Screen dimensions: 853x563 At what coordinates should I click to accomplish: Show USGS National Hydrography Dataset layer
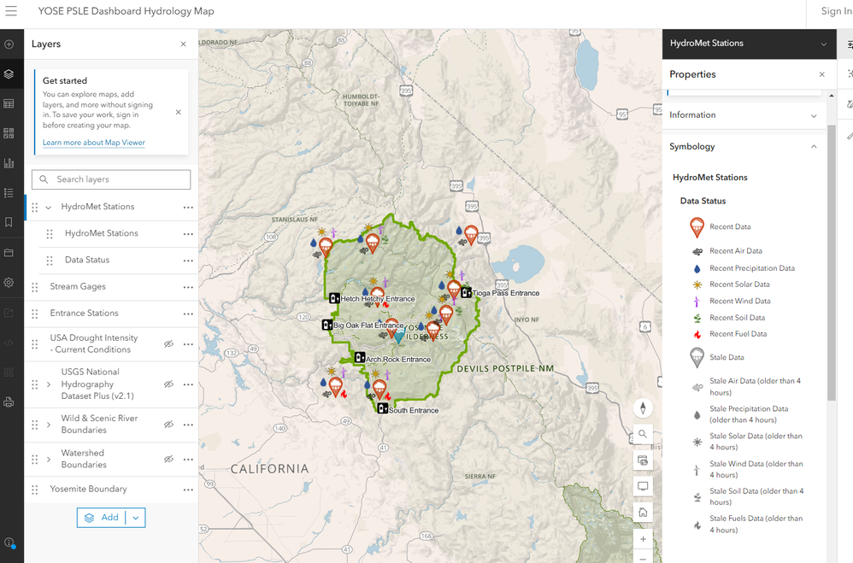pos(168,384)
